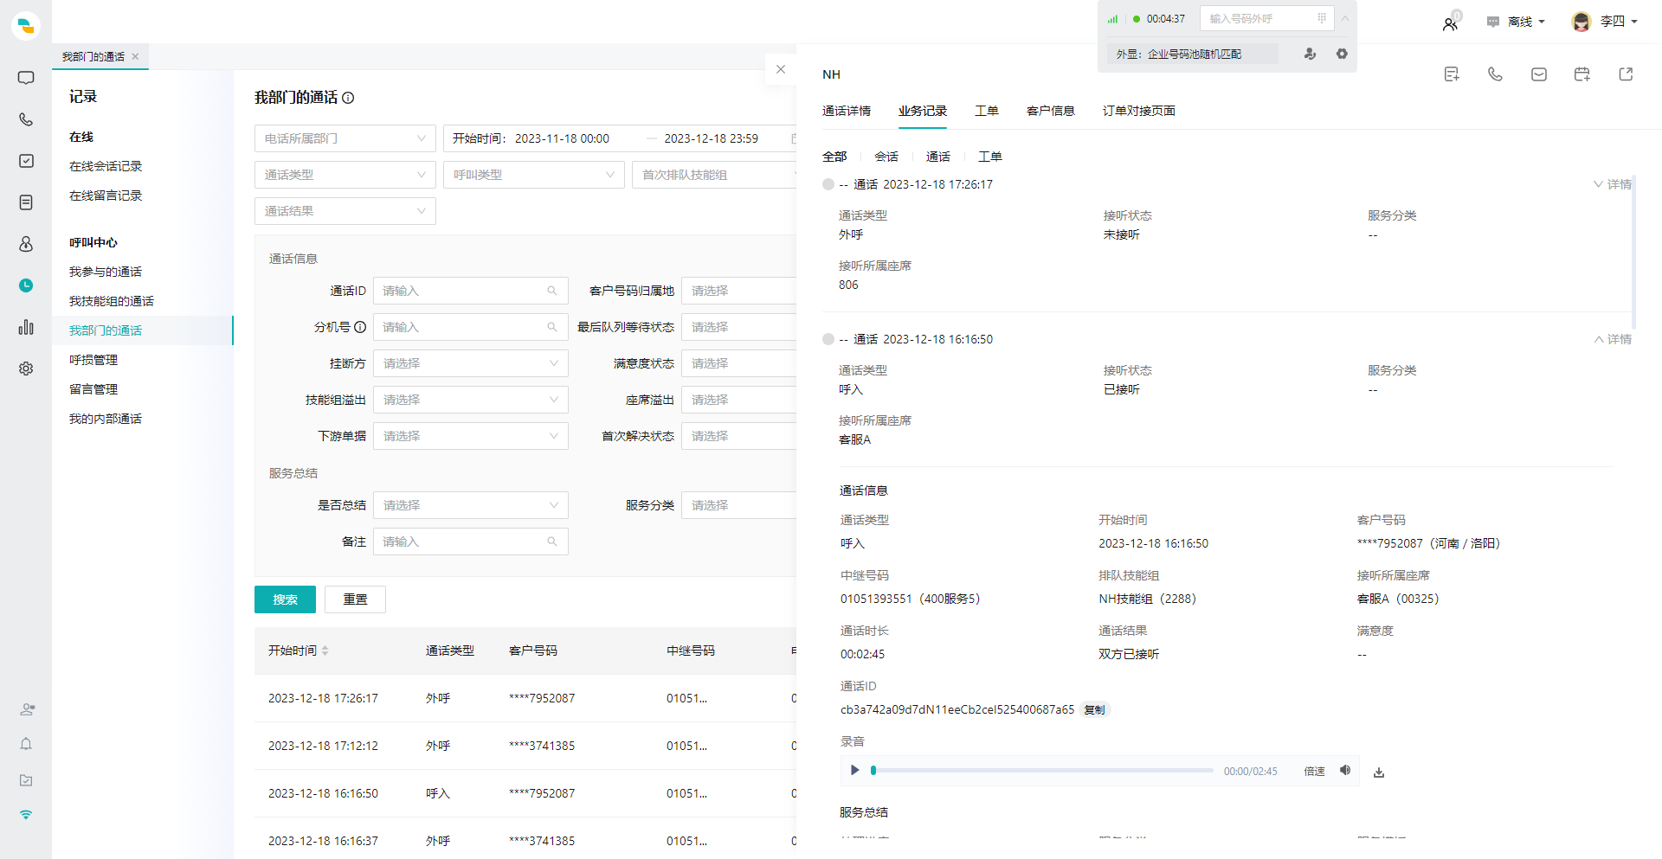Open the document list sidebar icon
The height and width of the screenshot is (859, 1662).
pyautogui.click(x=26, y=202)
